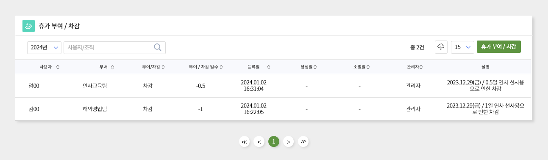Click the cloud download icon
Image resolution: width=548 pixels, height=160 pixels.
tap(441, 47)
